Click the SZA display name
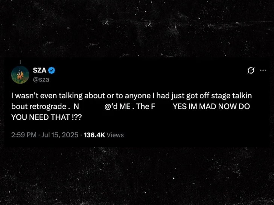 [40, 71]
